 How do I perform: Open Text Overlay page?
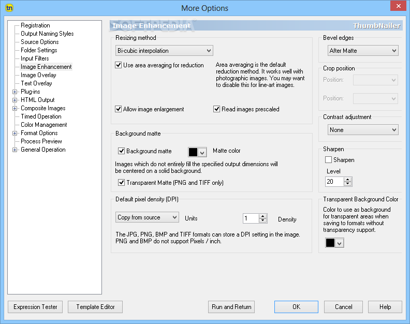[36, 83]
